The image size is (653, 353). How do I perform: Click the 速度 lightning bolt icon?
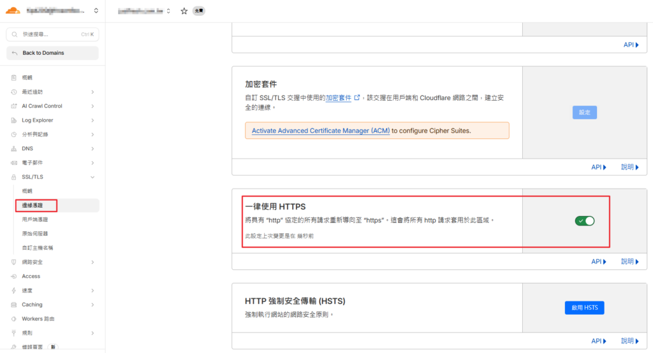coord(14,290)
